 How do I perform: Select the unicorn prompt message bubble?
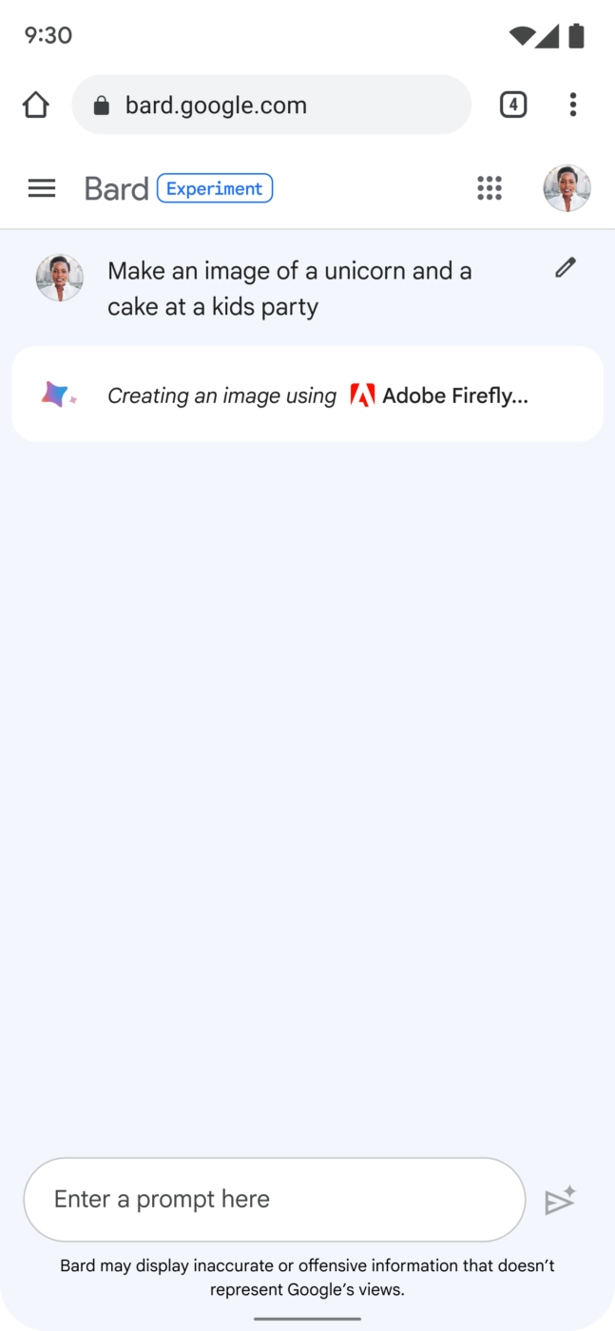pyautogui.click(x=290, y=288)
